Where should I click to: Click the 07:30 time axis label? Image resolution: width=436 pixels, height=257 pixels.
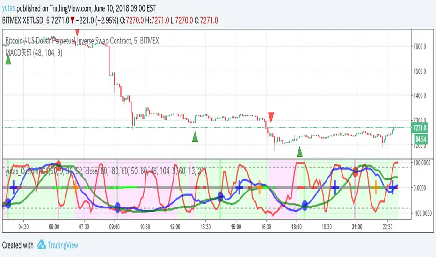click(84, 227)
